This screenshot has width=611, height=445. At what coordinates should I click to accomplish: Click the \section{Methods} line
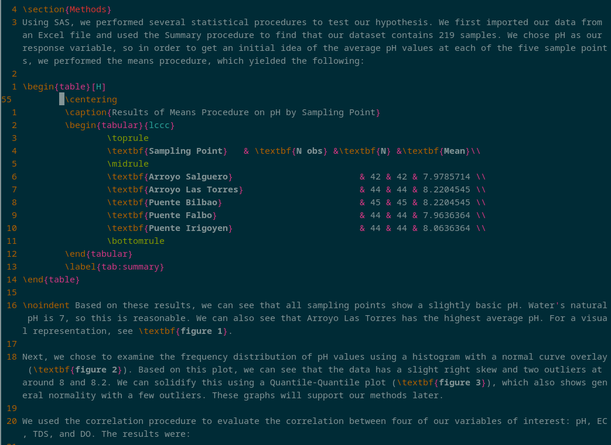point(67,9)
